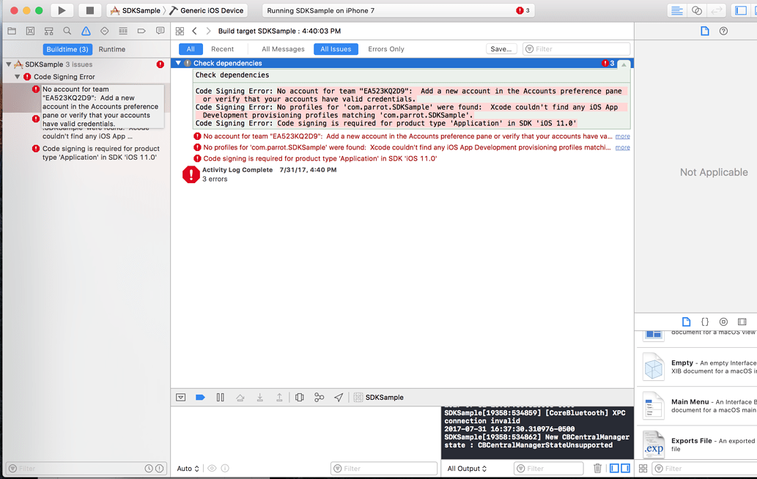Open the Code Snippet library braces icon
This screenshot has width=757, height=479.
[705, 322]
